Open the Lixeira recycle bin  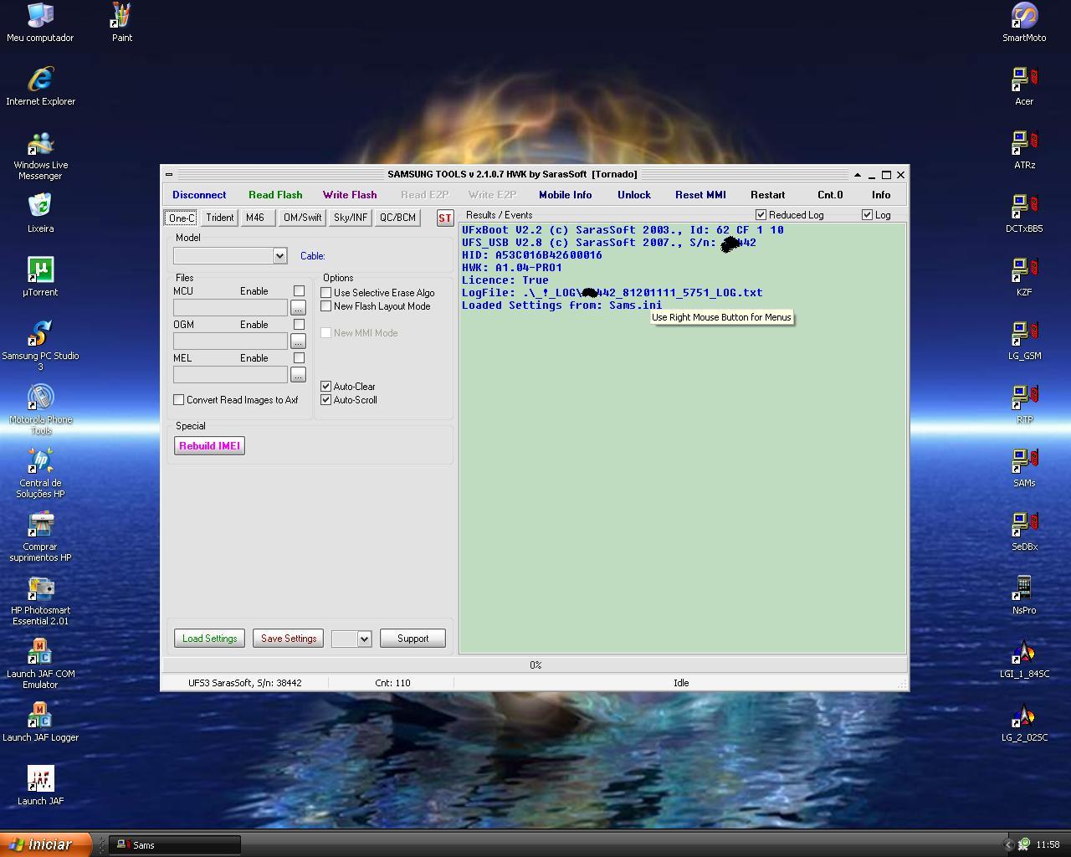click(x=40, y=213)
